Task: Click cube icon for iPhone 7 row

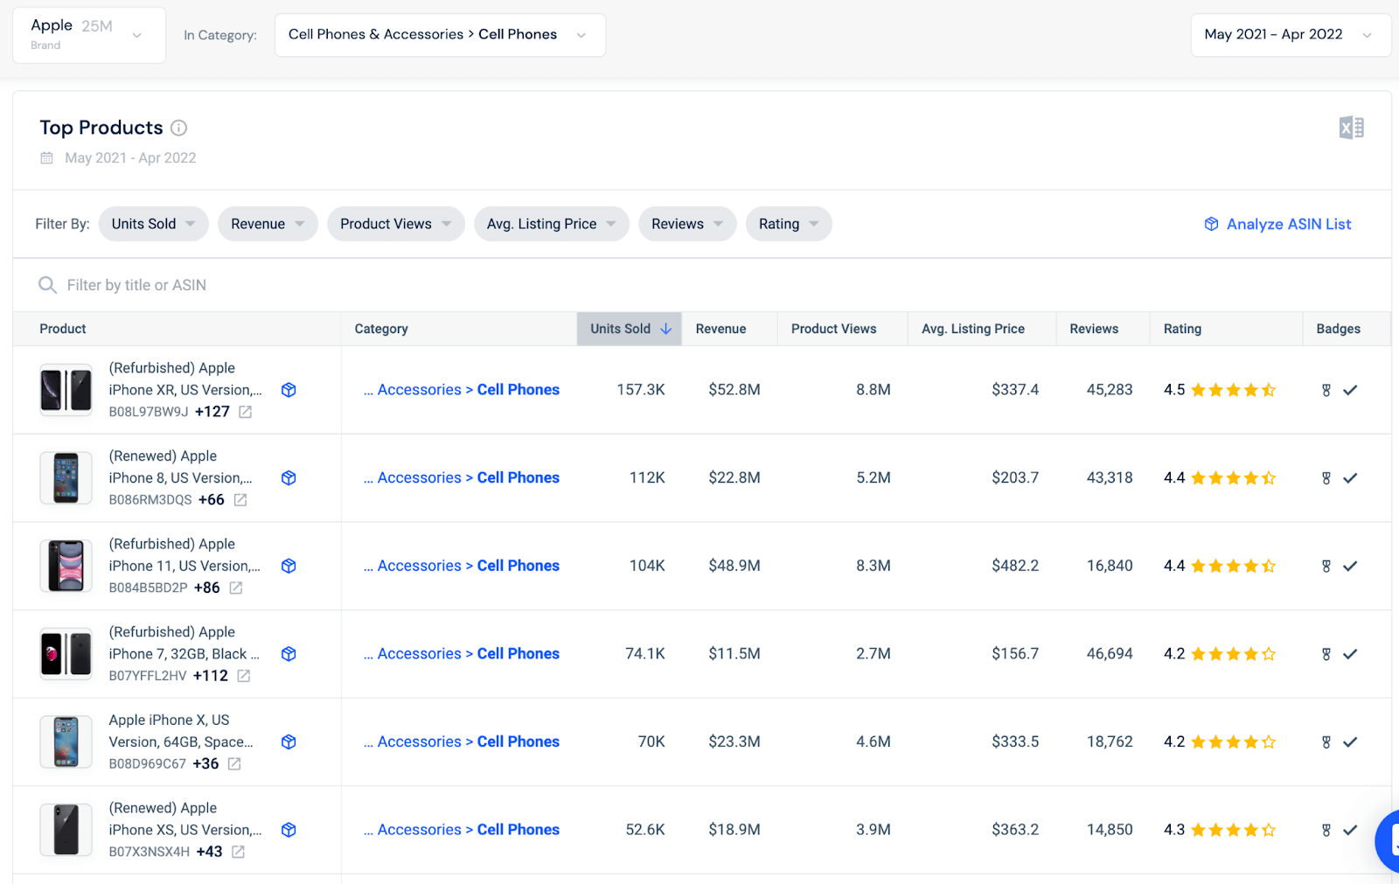Action: [289, 654]
